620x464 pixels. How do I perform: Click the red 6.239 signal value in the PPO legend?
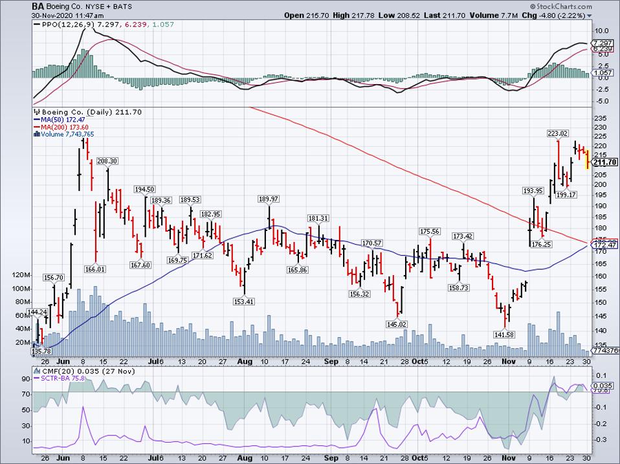(135, 25)
